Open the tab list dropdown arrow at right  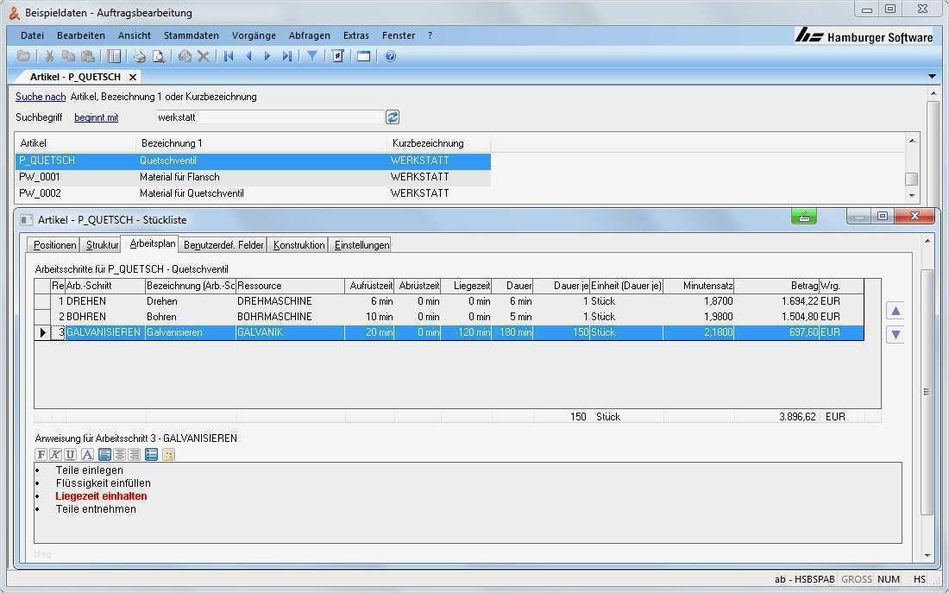click(932, 77)
